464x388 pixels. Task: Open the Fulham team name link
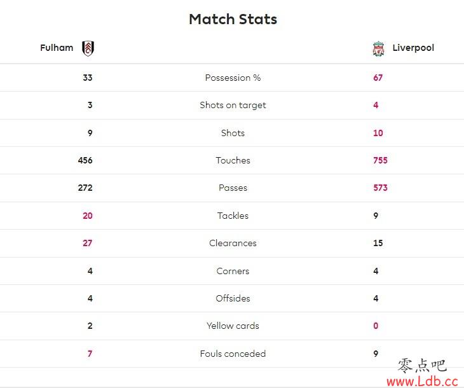click(x=57, y=48)
